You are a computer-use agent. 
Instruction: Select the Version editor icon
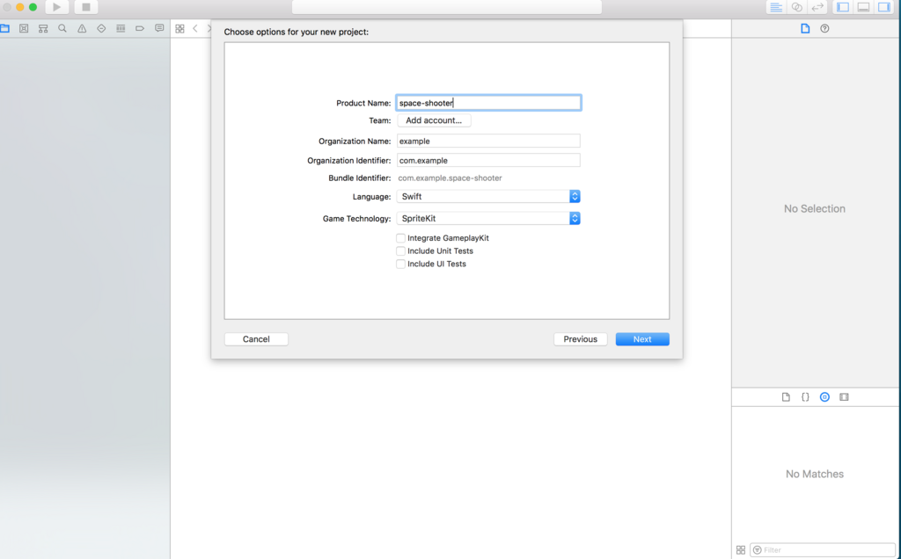[817, 7]
